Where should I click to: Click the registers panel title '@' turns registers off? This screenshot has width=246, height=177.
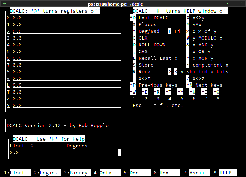pyautogui.click(x=55, y=11)
